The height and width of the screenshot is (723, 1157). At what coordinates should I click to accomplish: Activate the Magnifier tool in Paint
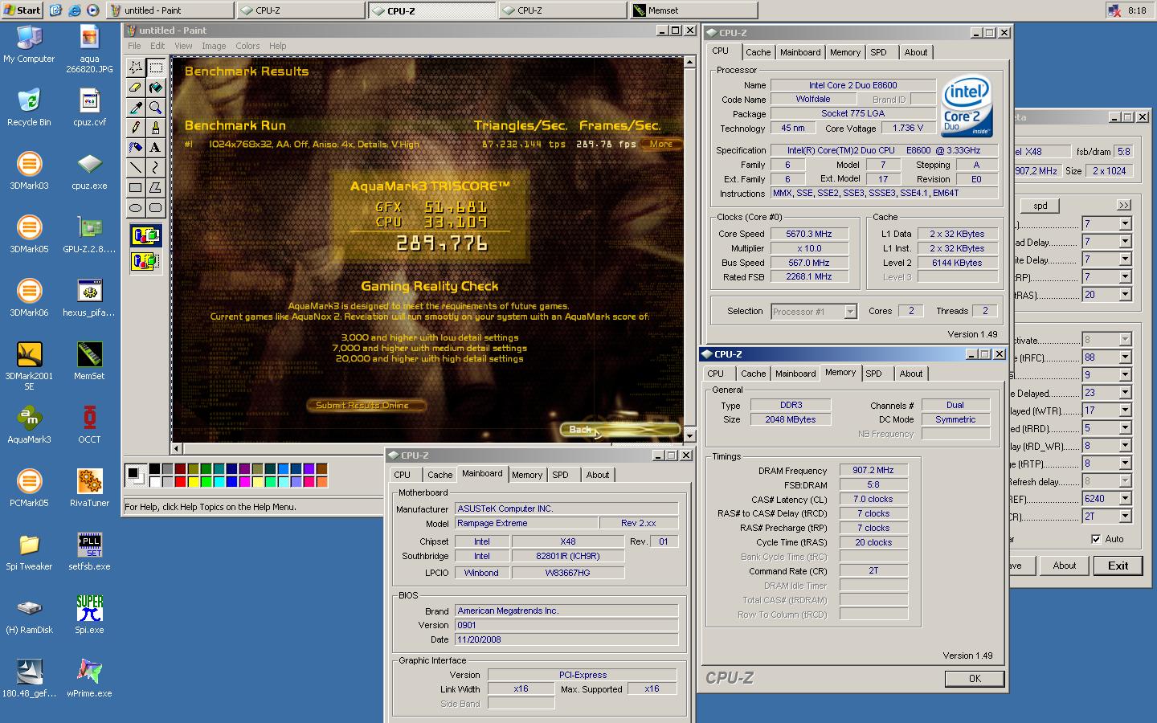point(156,108)
